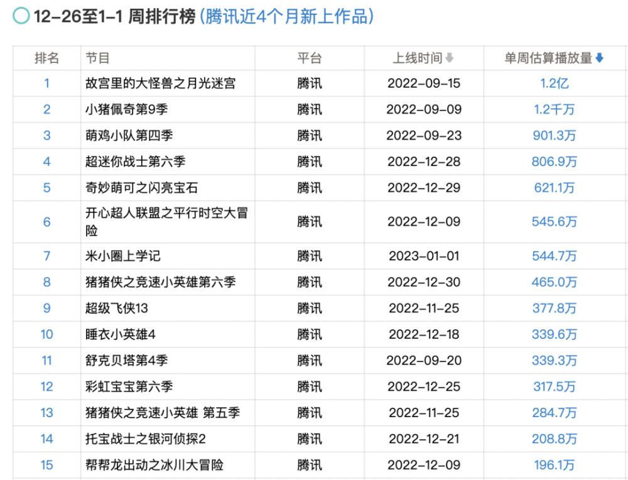Click 12-26至1-1 周排行榜 heading text
The width and height of the screenshot is (628, 480).
click(114, 17)
